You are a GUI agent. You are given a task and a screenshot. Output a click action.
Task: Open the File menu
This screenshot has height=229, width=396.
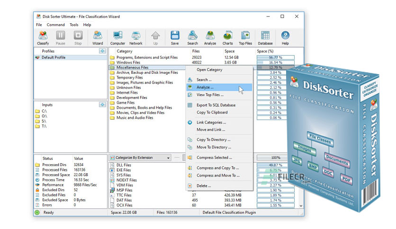click(x=39, y=25)
